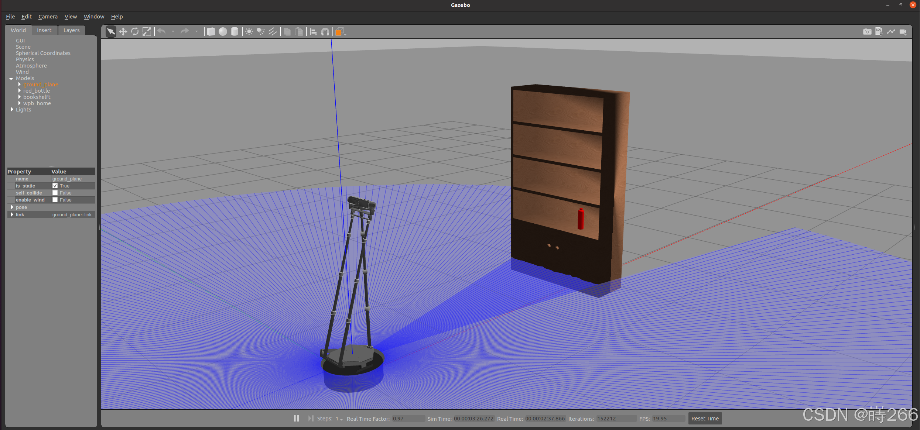
Task: Insert a box shape
Action: [x=211, y=32]
